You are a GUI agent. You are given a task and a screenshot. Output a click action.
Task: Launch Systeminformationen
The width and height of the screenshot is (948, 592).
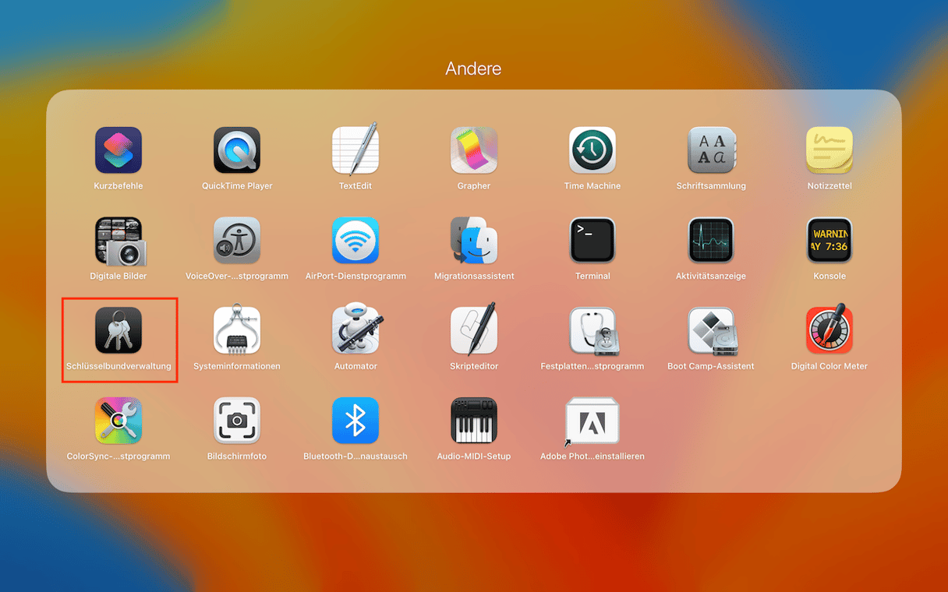237,331
